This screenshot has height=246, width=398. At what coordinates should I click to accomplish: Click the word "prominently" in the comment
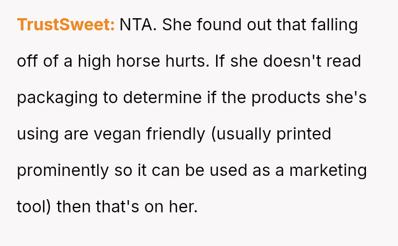62,170
